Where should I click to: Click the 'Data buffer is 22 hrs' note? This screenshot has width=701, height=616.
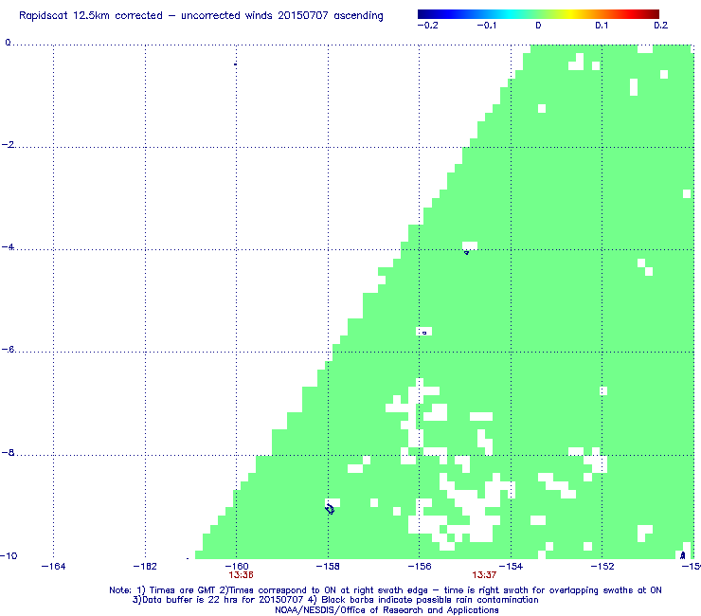335,600
